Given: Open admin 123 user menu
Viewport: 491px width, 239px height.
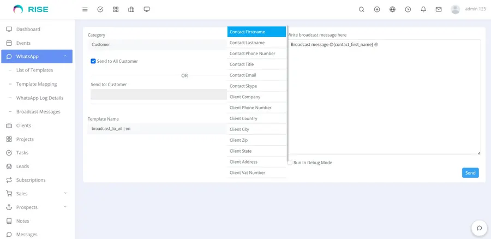Looking at the screenshot, I should point(475,9).
